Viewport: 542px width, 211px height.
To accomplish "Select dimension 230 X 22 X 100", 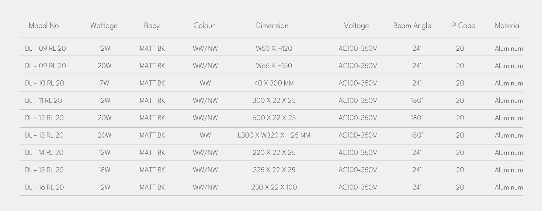I will coord(274,187).
